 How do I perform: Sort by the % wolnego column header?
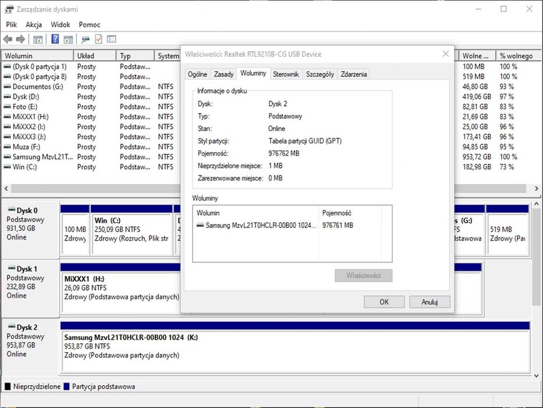[519, 56]
